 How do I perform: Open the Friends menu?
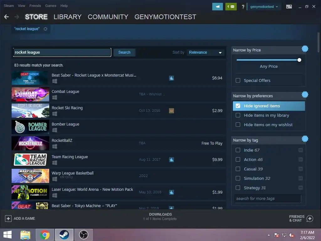pos(35,6)
